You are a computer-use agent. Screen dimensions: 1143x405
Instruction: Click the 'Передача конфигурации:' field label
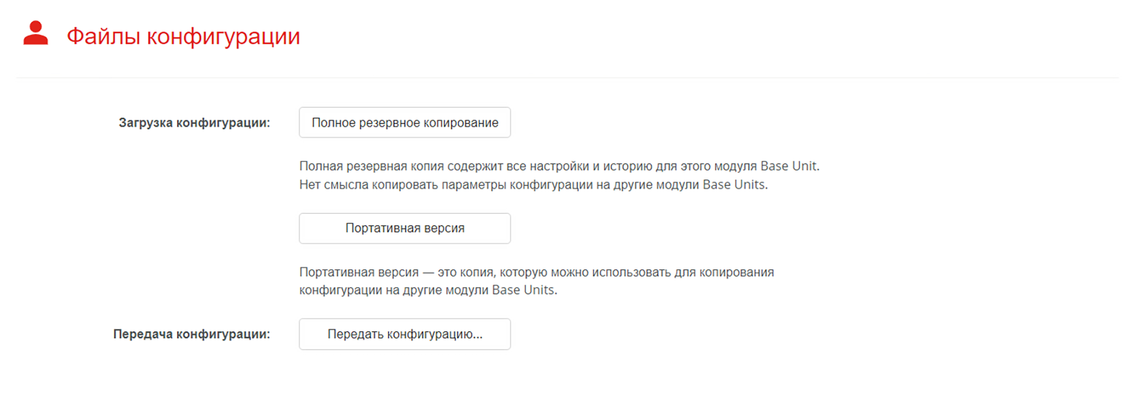(x=191, y=334)
